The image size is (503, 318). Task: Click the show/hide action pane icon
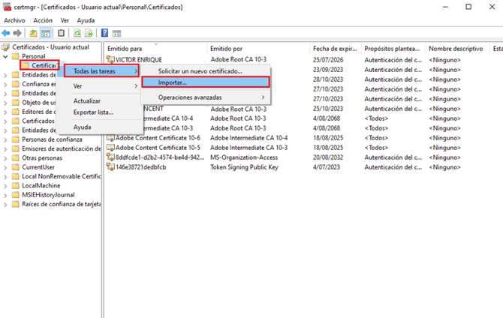[x=116, y=33]
